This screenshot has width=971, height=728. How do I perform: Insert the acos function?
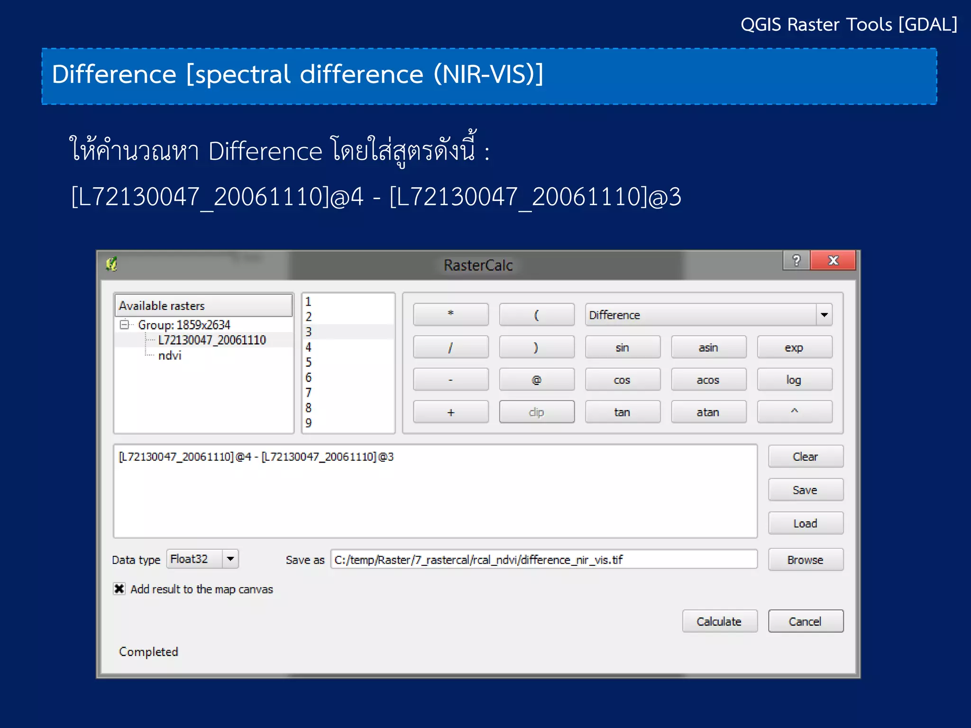tap(708, 379)
